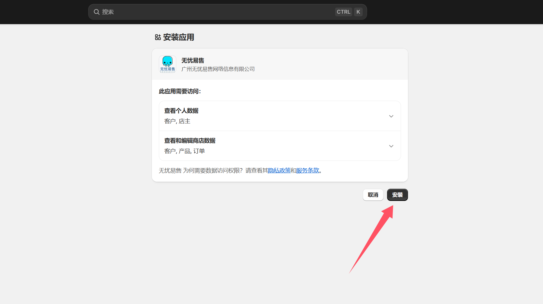Click the K shortcut key badge

pyautogui.click(x=358, y=12)
